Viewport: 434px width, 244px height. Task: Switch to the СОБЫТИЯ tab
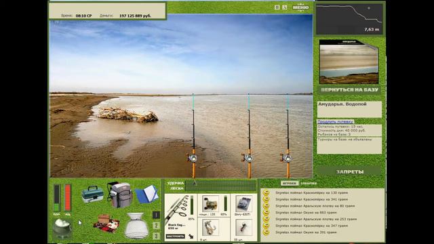click(309, 183)
